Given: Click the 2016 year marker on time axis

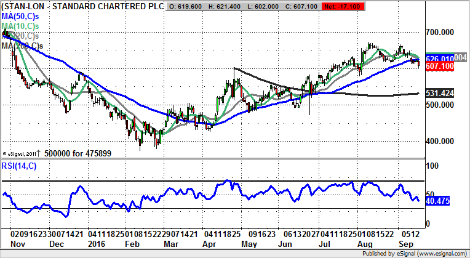Looking at the screenshot, I should [98, 244].
